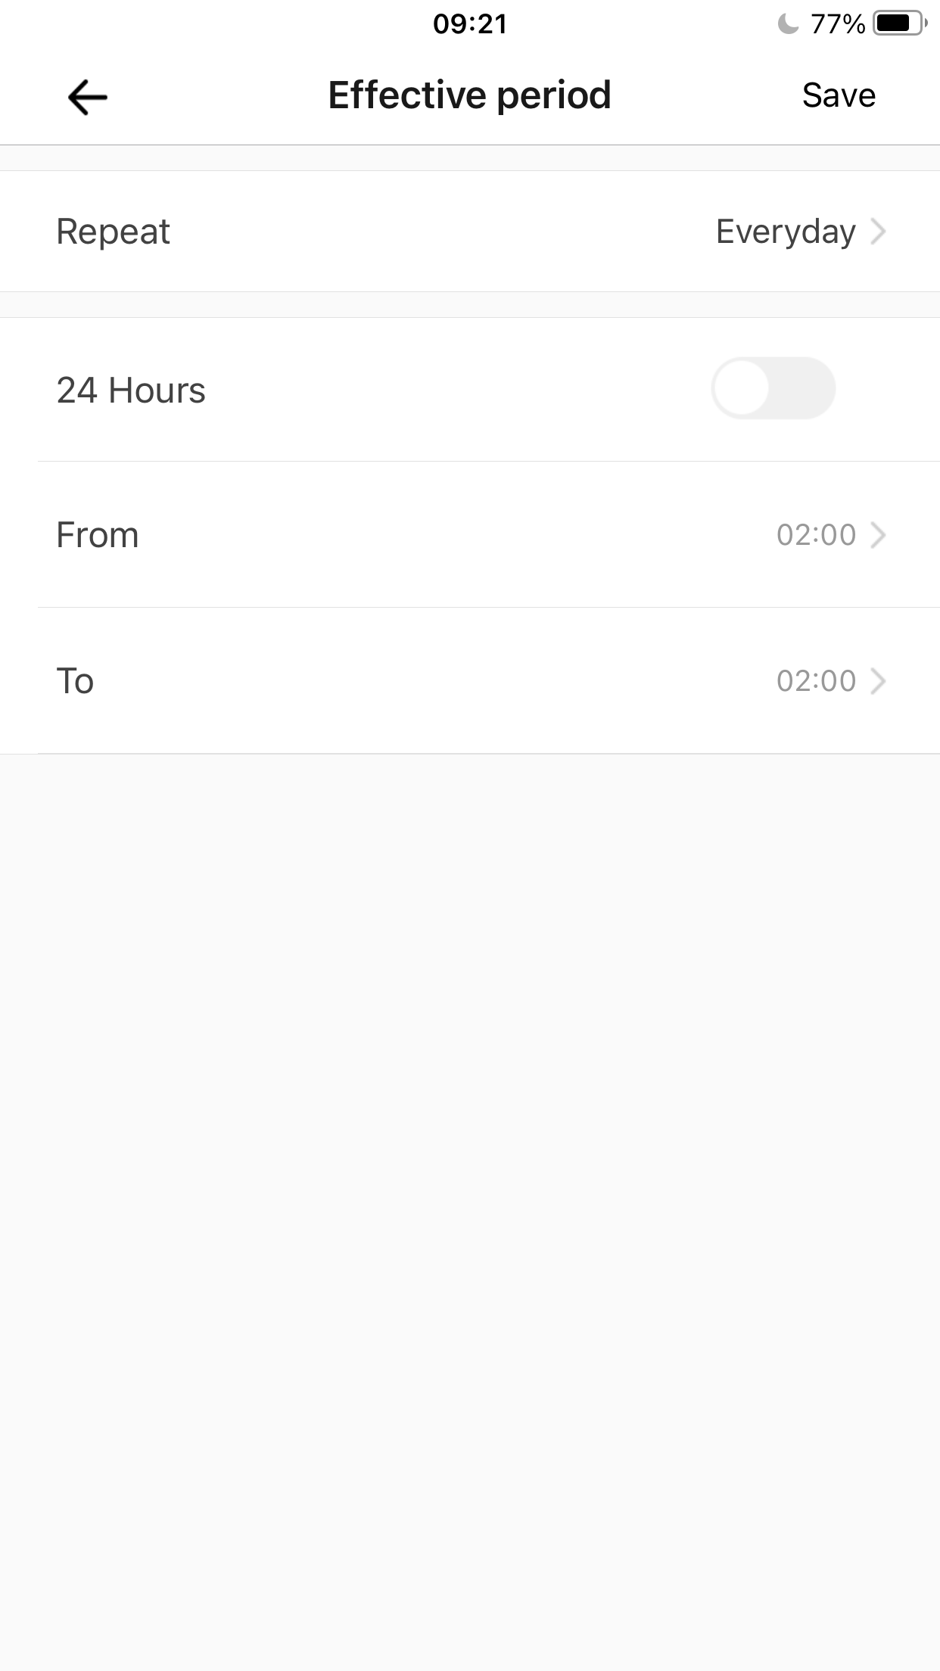Click the 24 Hours label
The width and height of the screenshot is (940, 1671).
(x=131, y=391)
